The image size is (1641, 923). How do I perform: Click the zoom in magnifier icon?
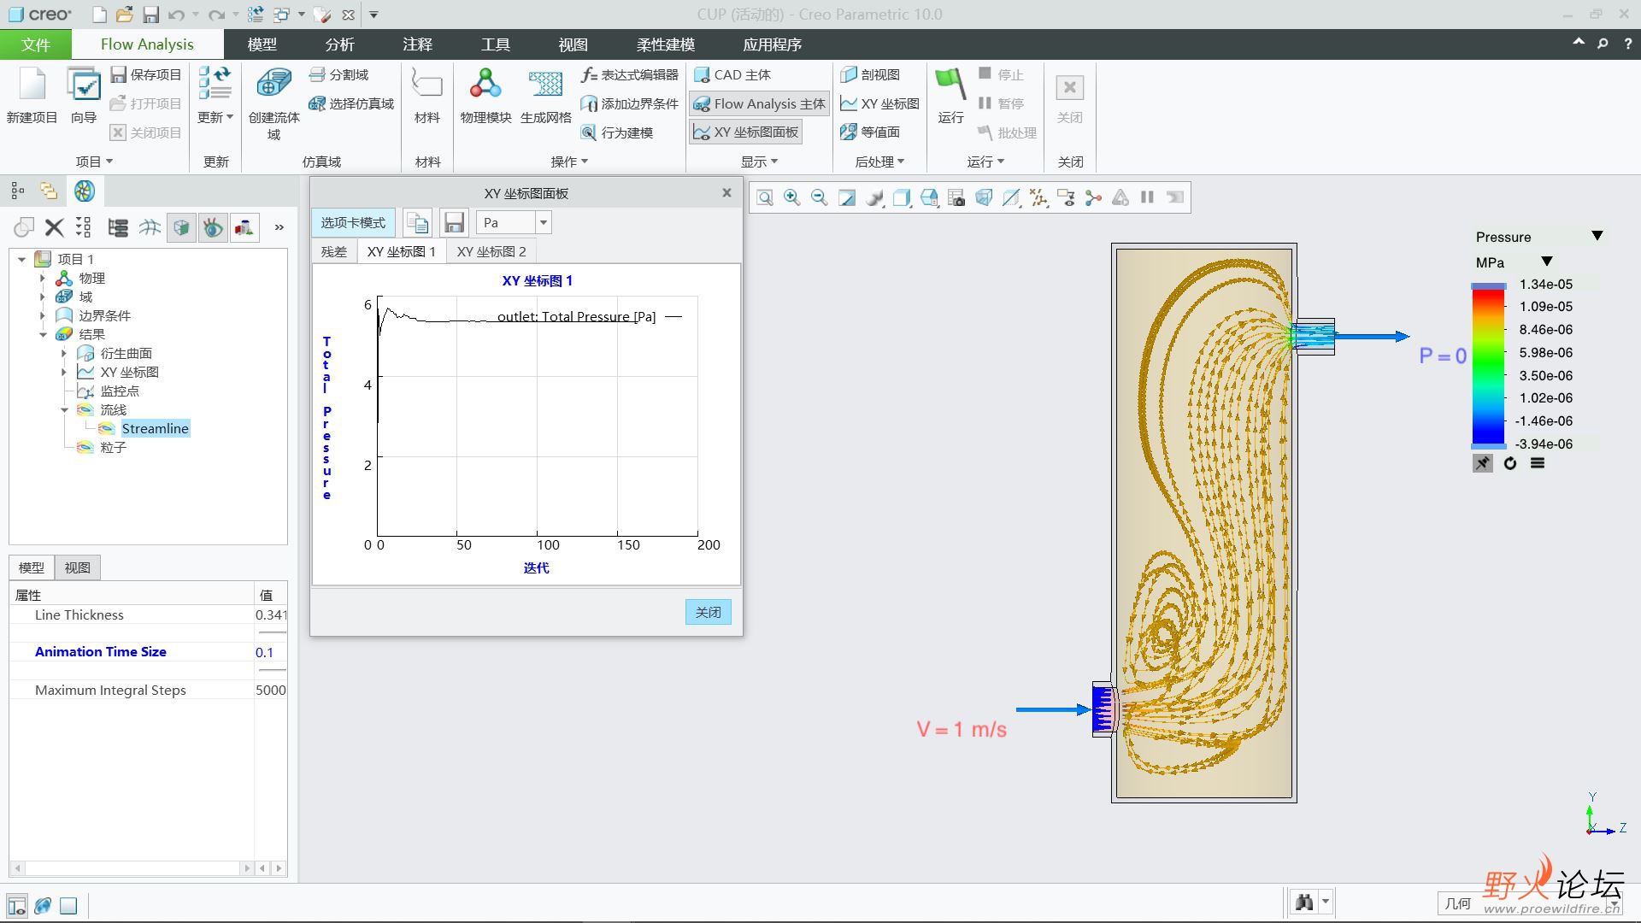[x=792, y=198]
